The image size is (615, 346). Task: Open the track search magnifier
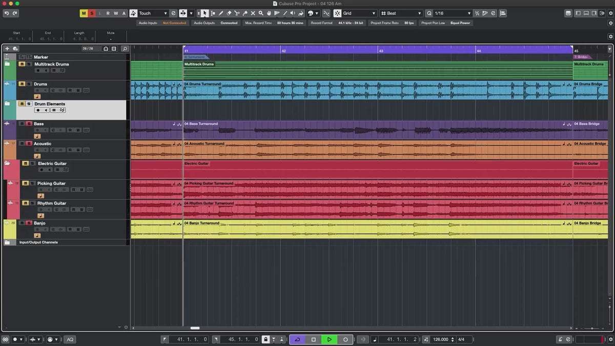click(x=125, y=49)
